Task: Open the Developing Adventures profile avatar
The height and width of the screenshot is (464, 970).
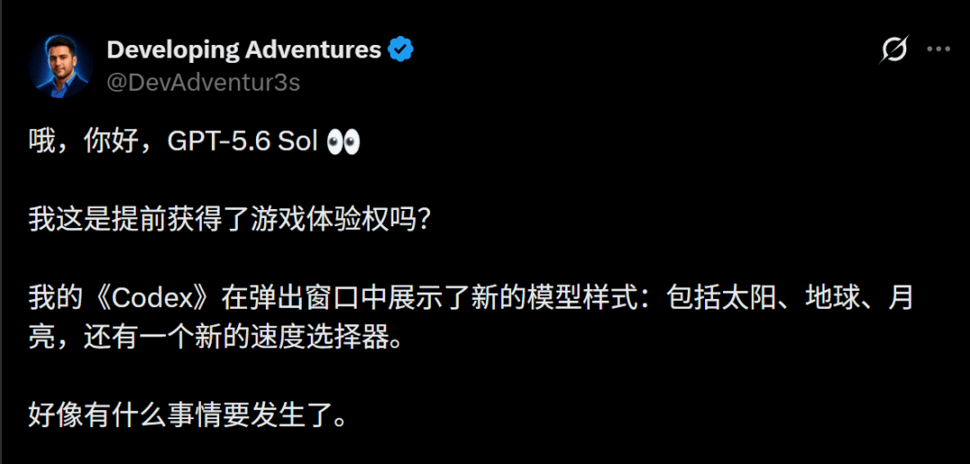Action: point(61,66)
